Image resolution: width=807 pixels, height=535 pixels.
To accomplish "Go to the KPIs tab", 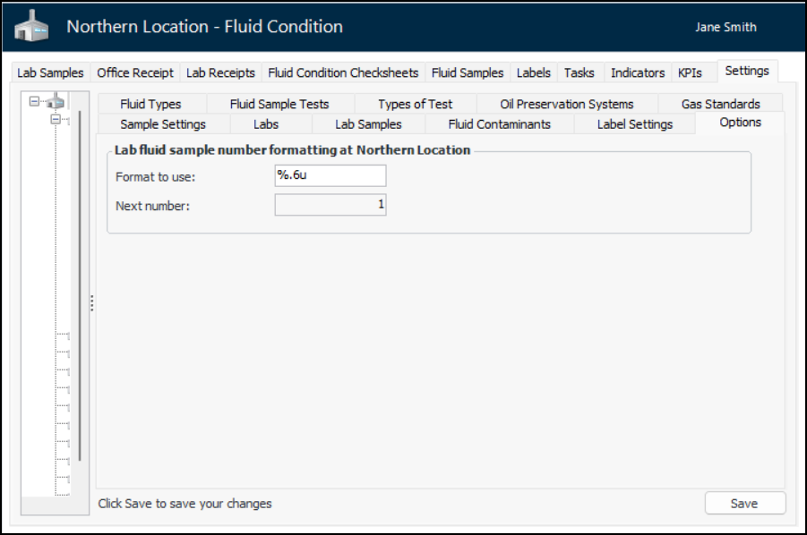I will (690, 73).
